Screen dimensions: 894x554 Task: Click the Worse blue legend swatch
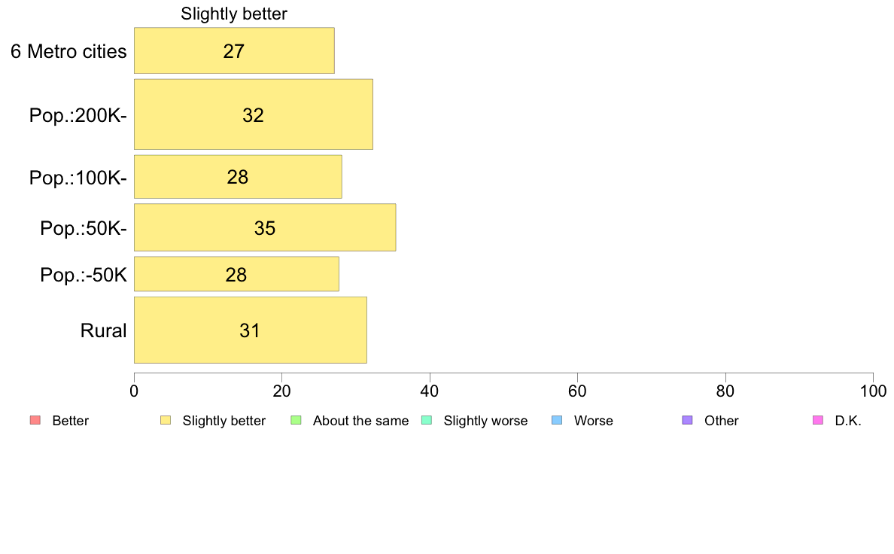click(x=557, y=421)
